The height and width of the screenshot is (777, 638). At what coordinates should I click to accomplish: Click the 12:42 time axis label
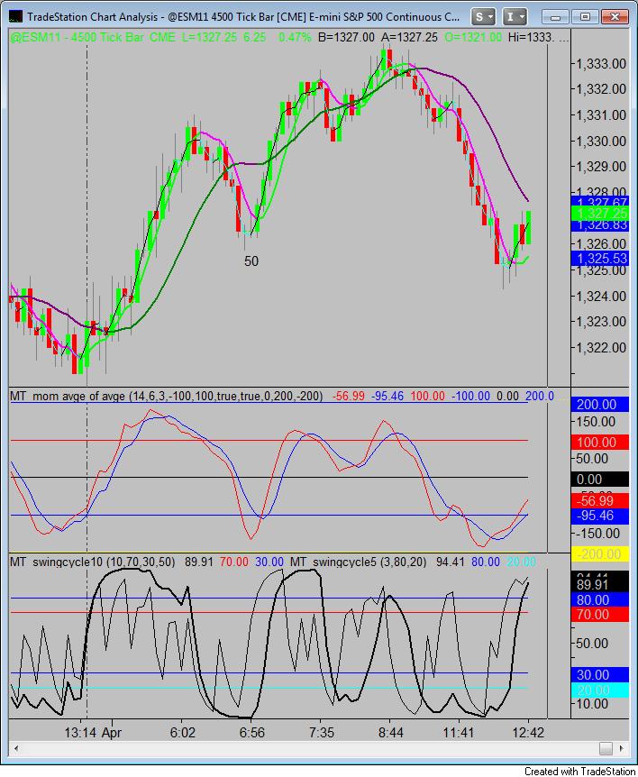click(x=528, y=733)
